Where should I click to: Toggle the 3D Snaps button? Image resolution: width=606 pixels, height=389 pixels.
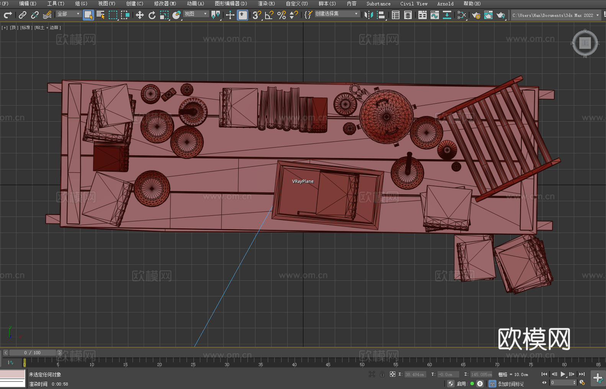tap(257, 15)
